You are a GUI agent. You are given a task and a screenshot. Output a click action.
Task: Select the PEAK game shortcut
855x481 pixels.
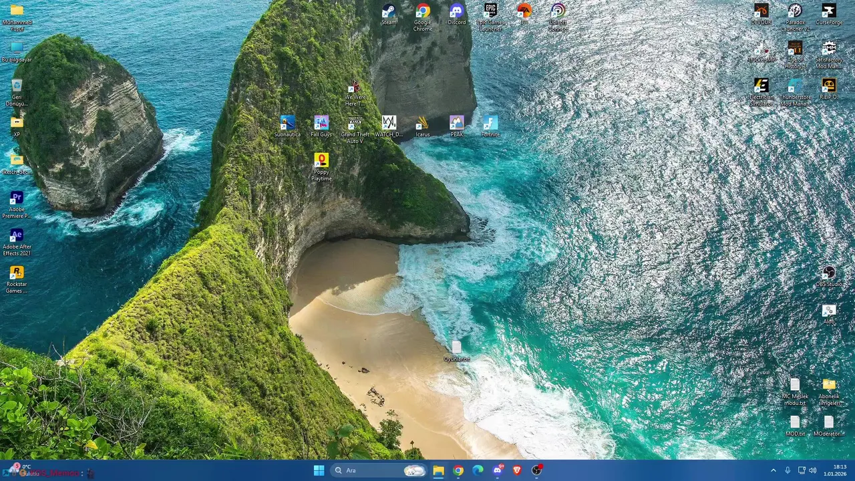coord(457,127)
